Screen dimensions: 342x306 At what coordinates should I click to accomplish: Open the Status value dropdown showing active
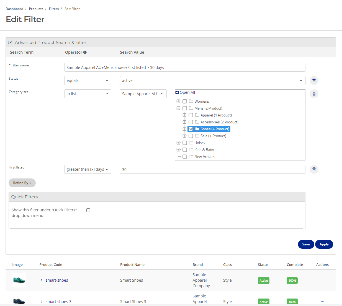tap(212, 81)
